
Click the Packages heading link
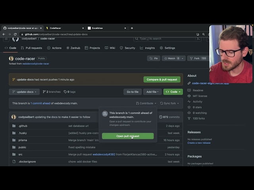coord(194,156)
